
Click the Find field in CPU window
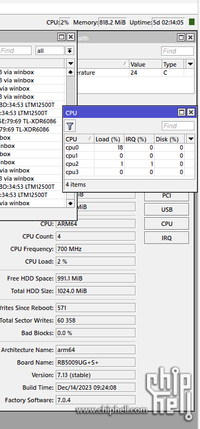pyautogui.click(x=178, y=126)
